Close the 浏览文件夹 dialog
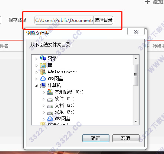Screen dimensions: 164x154 pyautogui.click(x=136, y=32)
